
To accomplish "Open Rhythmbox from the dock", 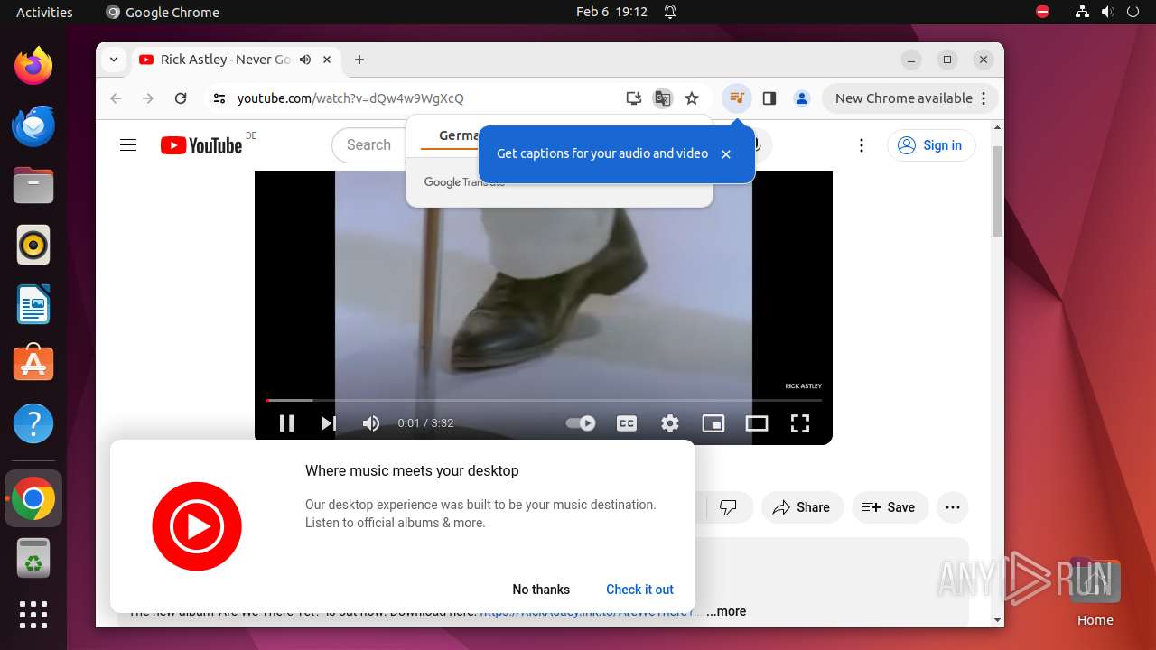I will tap(33, 245).
